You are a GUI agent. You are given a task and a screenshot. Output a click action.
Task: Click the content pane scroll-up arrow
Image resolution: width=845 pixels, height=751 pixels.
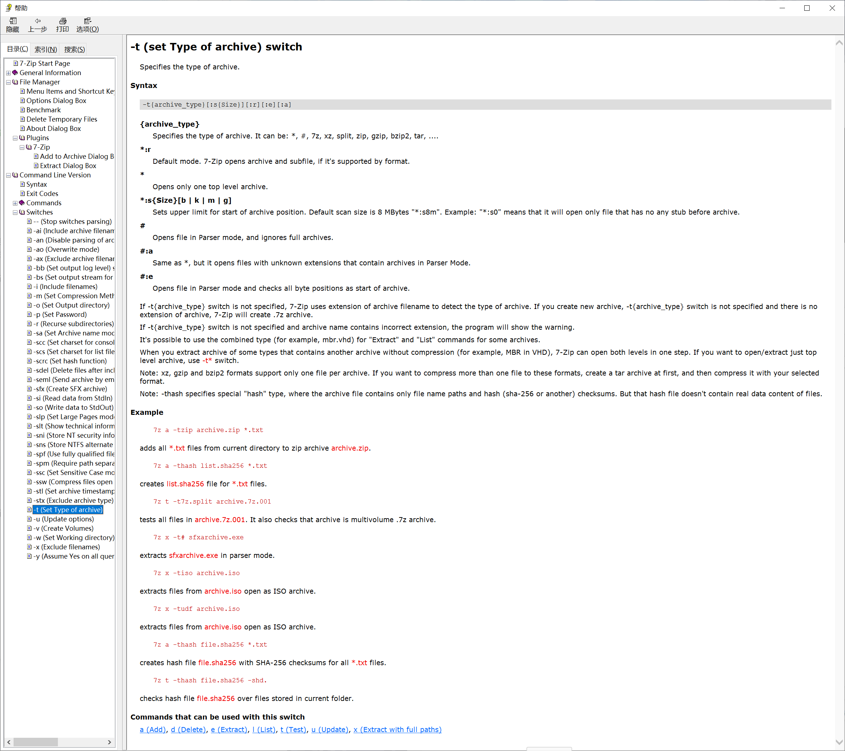point(839,43)
